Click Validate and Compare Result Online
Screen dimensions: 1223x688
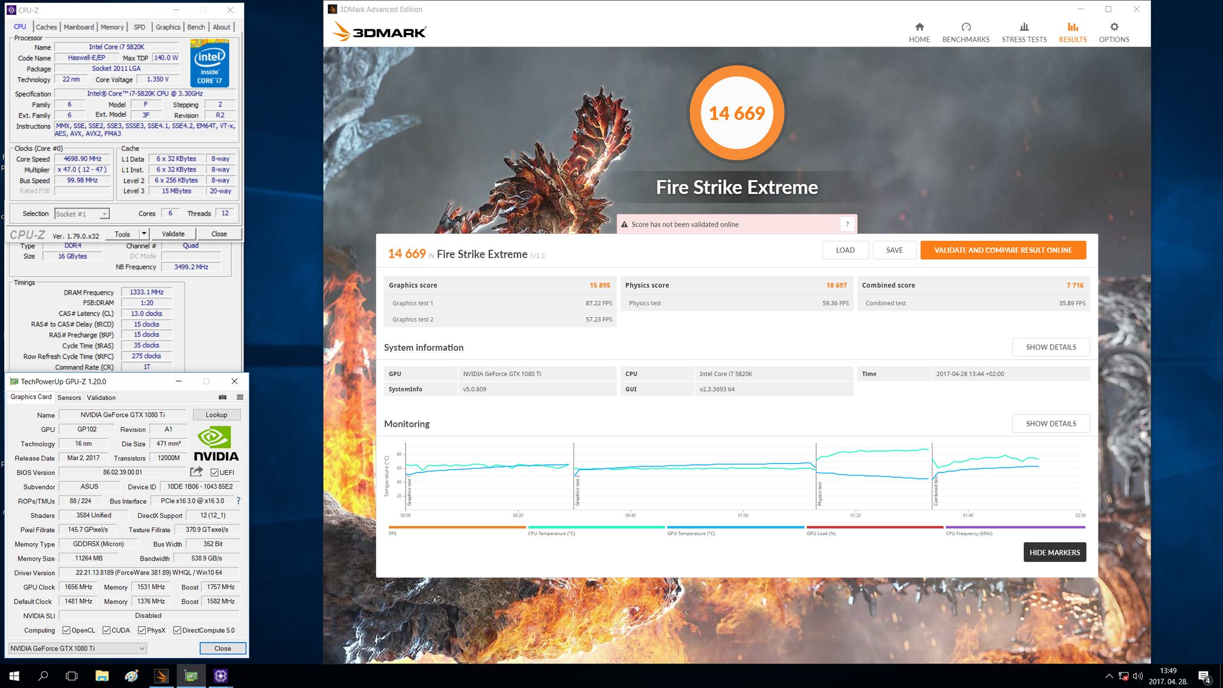(1003, 250)
